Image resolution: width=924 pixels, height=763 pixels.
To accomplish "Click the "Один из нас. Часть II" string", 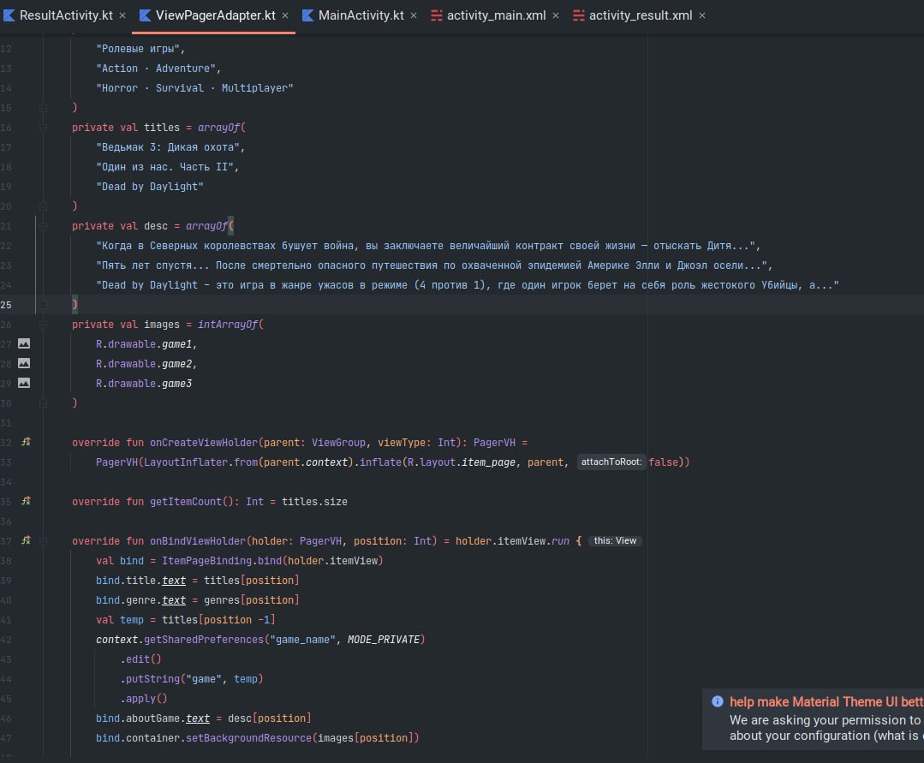I will tap(165, 167).
